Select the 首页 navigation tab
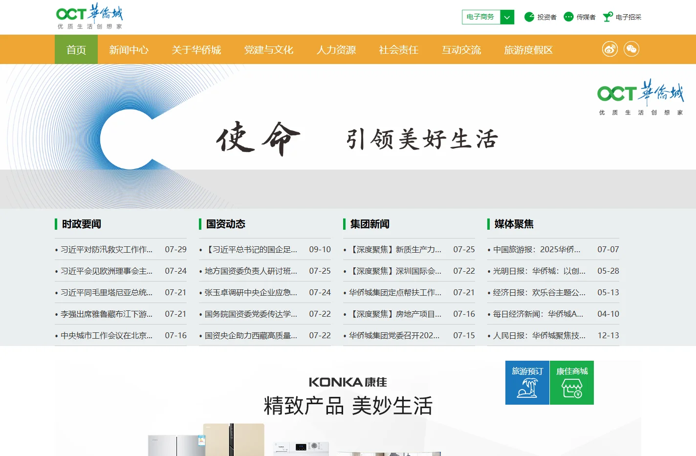Image resolution: width=696 pixels, height=456 pixels. pyautogui.click(x=76, y=49)
